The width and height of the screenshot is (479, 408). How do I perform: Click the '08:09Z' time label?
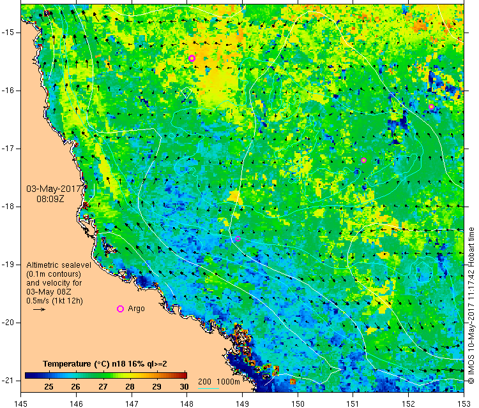tap(50, 199)
